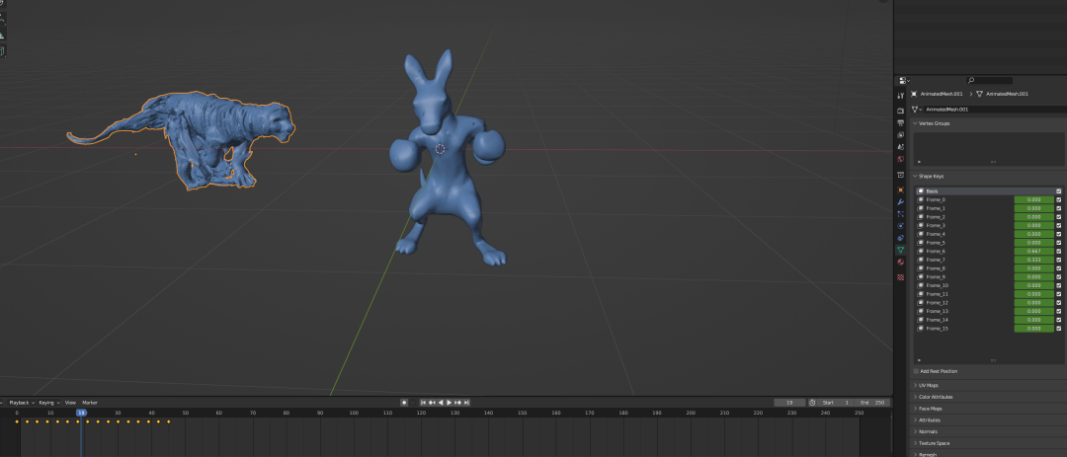The width and height of the screenshot is (1067, 457).
Task: Open the Output properties tab icon
Action: tap(901, 122)
